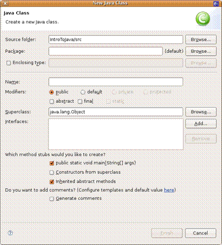The height and width of the screenshot is (245, 222).
Task: Close the New Java Class dialog
Action: click(x=5, y=3)
